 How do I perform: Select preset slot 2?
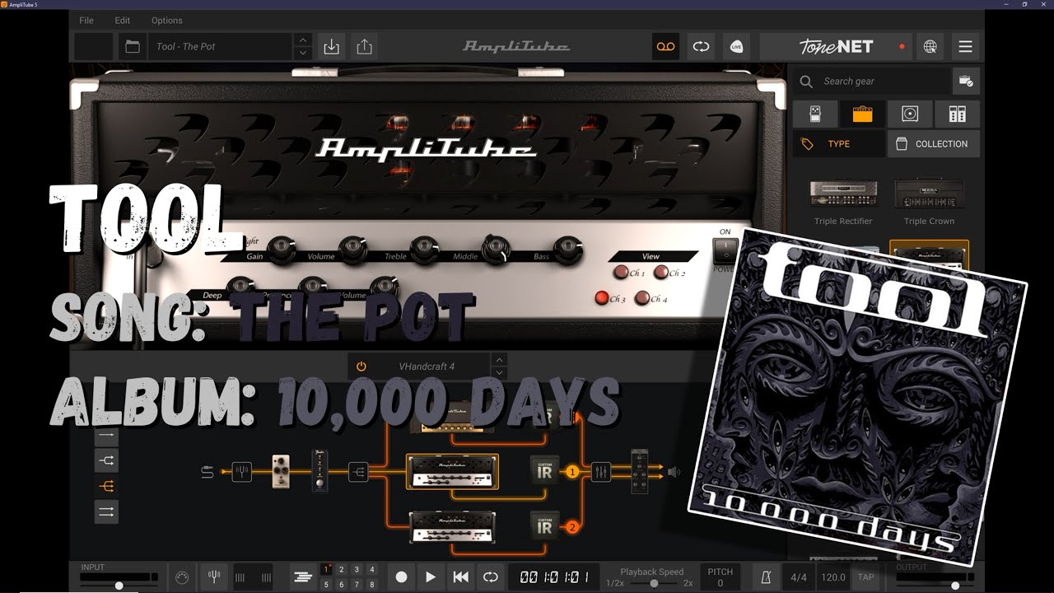[x=341, y=569]
